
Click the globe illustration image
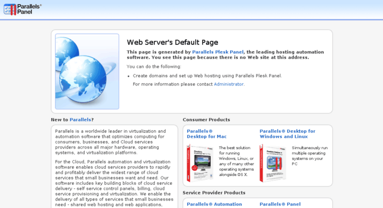tap(87, 71)
